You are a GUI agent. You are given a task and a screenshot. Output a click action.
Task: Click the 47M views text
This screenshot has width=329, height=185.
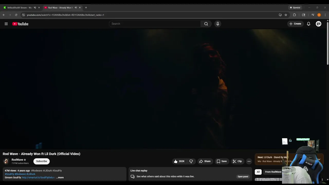[11, 171]
